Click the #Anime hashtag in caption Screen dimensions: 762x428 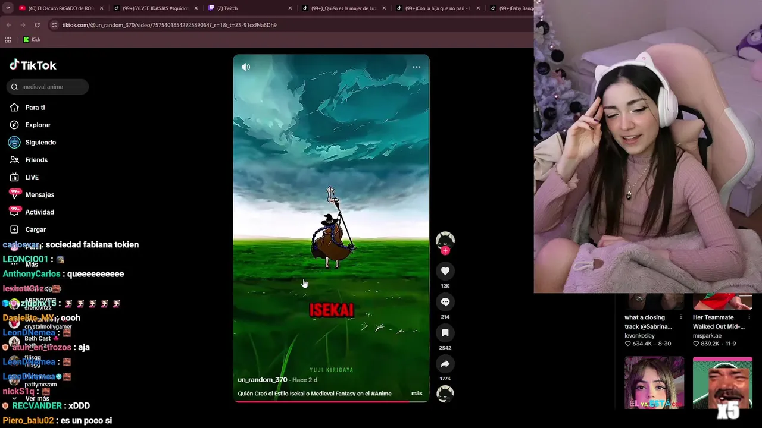[381, 394]
